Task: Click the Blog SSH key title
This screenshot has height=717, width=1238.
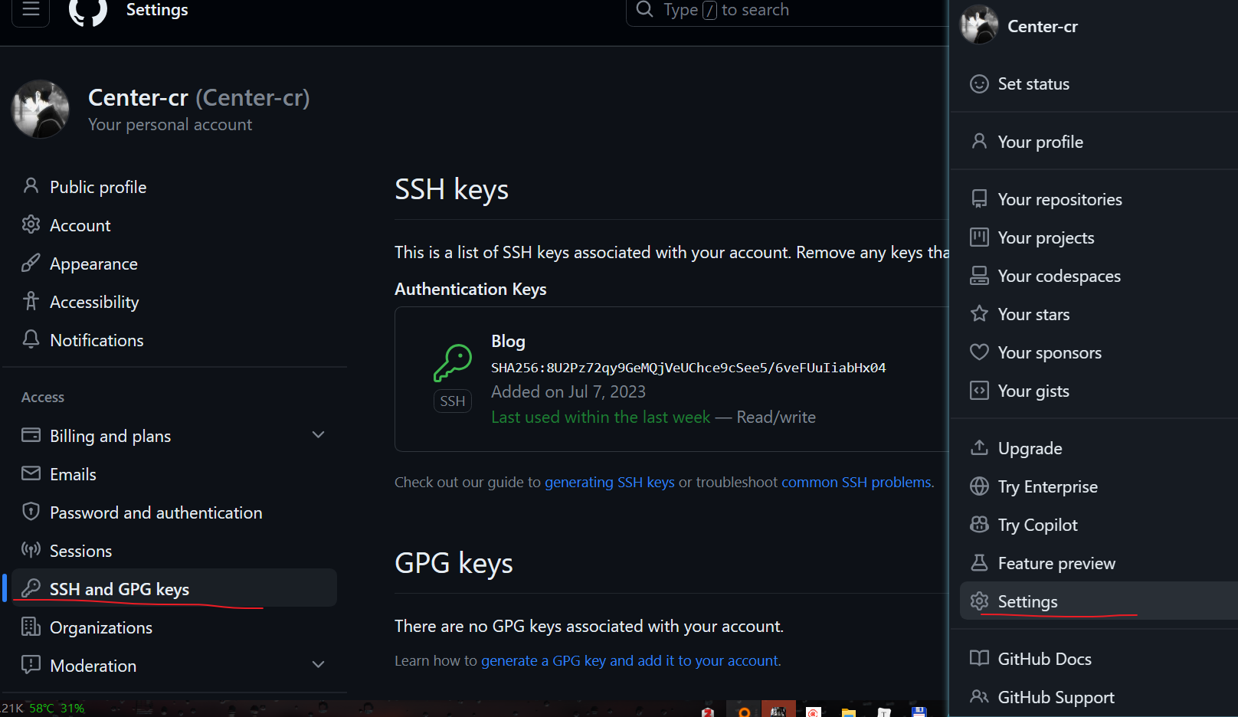Action: pyautogui.click(x=508, y=341)
